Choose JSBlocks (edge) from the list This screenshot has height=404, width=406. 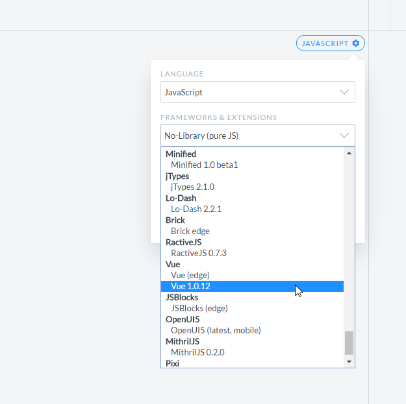(x=252, y=308)
